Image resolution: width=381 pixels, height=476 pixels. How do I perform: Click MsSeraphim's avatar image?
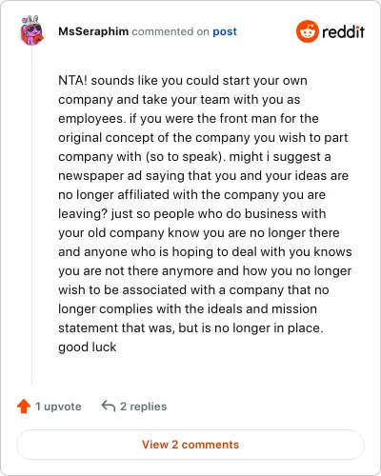tap(31, 30)
